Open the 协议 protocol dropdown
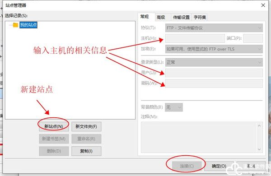The width and height of the screenshot is (271, 176). (214, 28)
